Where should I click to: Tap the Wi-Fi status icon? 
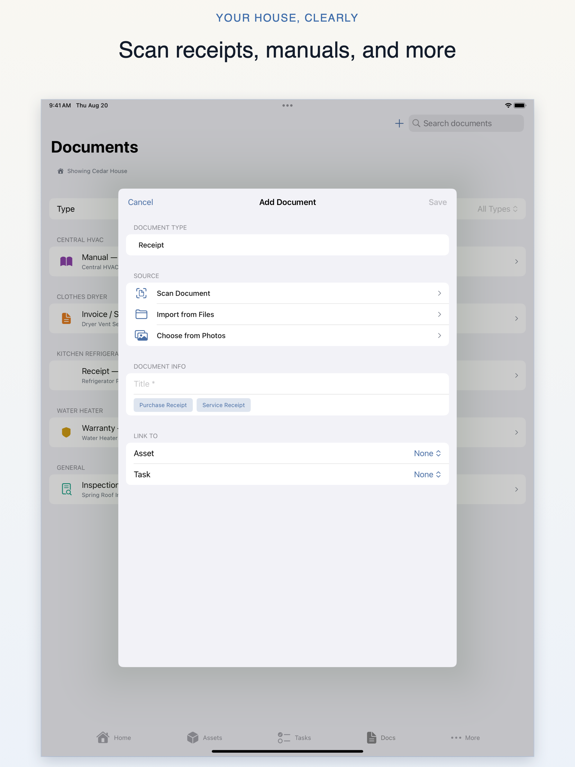[508, 105]
